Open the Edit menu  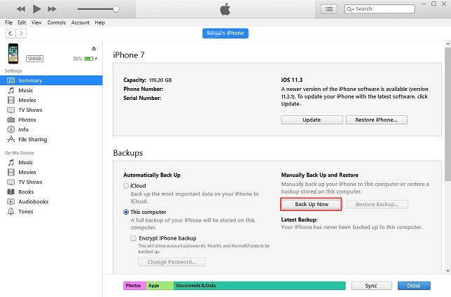22,22
